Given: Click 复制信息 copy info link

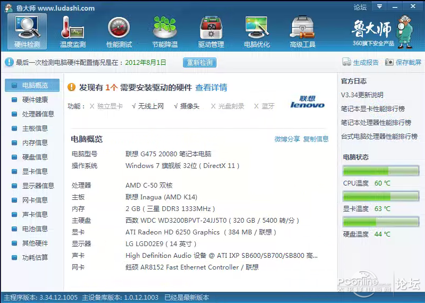Looking at the screenshot, I should click(316, 139).
